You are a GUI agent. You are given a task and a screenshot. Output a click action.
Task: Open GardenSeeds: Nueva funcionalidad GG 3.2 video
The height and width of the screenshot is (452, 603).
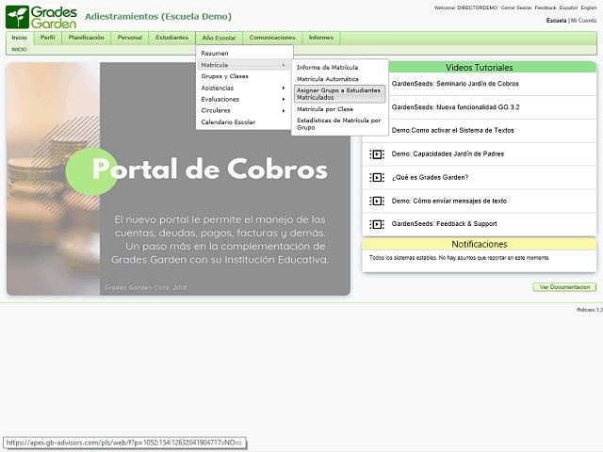click(x=455, y=107)
